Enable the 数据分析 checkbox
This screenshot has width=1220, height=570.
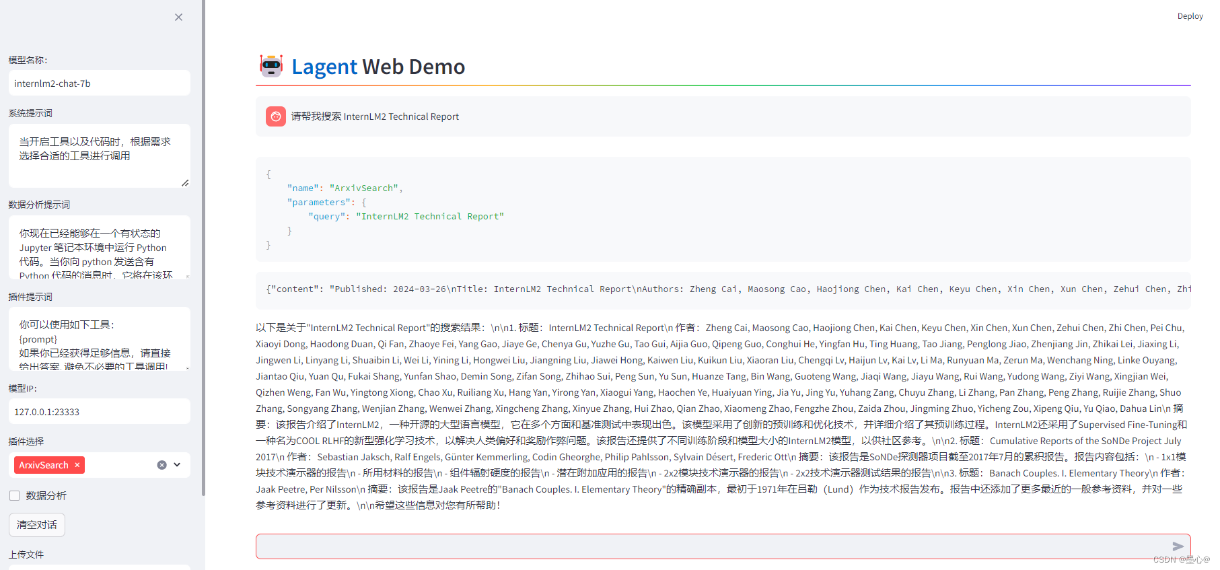click(x=14, y=496)
